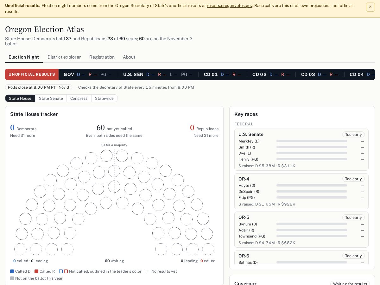Screen dimensions: 380x285
Task: Click the Waiting for results badge
Action: point(350,284)
